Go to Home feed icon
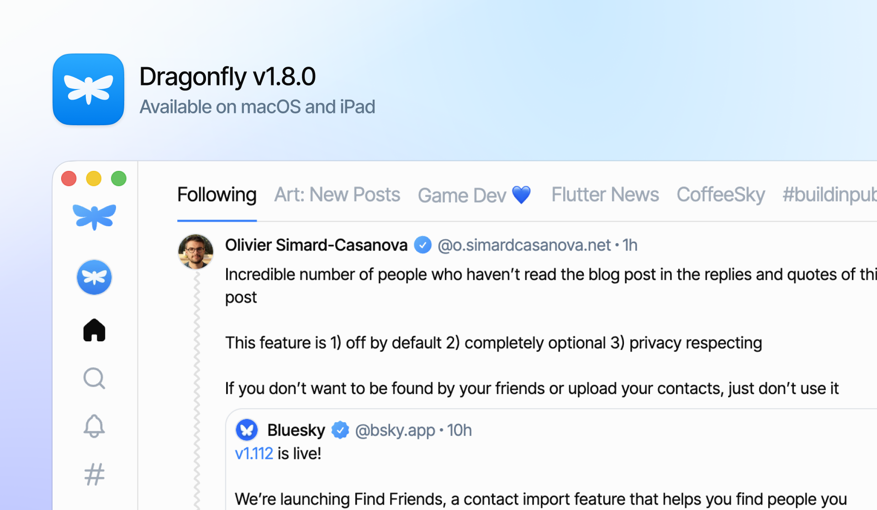 [94, 330]
